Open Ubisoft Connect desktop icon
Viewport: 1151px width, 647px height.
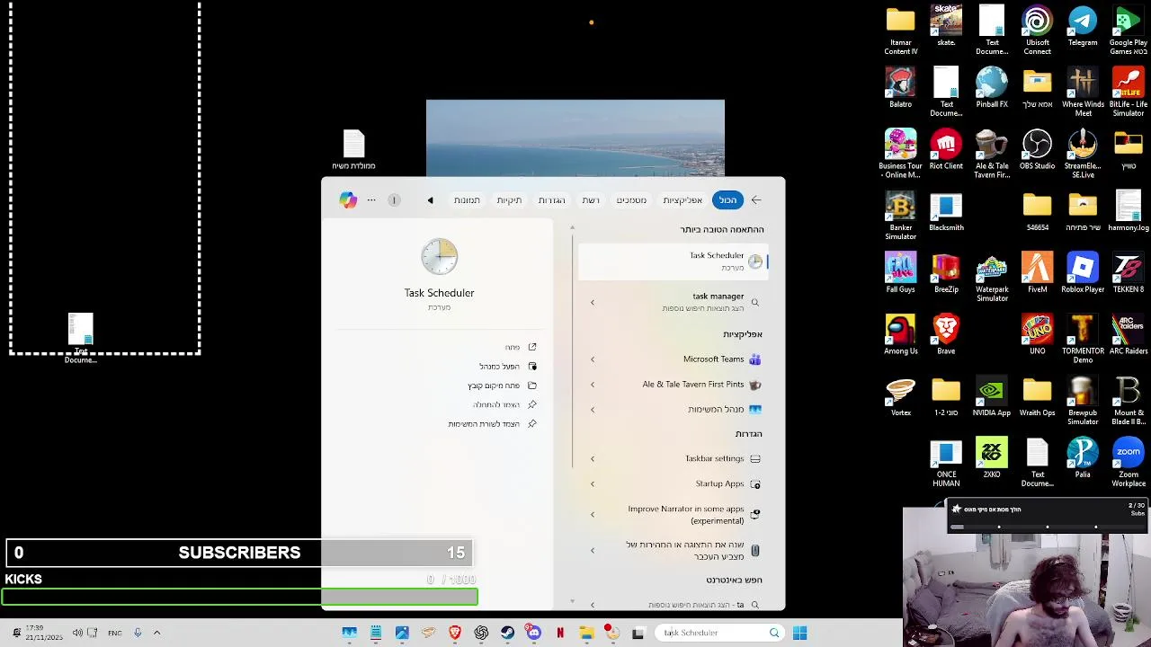coord(1037,31)
